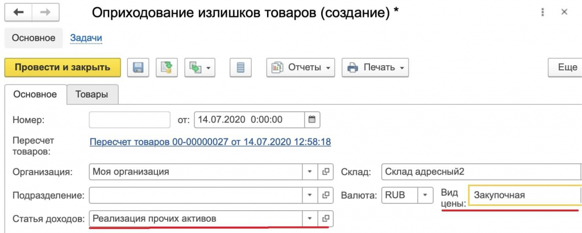Click the Провести и закрыть button
582x233 pixels.
tap(63, 67)
